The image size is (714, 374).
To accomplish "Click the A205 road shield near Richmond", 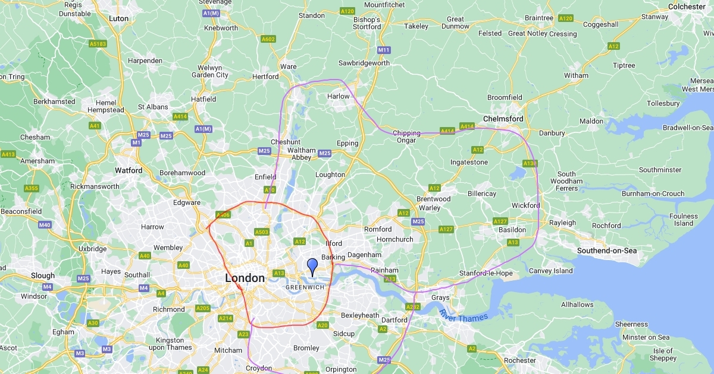I will (203, 308).
